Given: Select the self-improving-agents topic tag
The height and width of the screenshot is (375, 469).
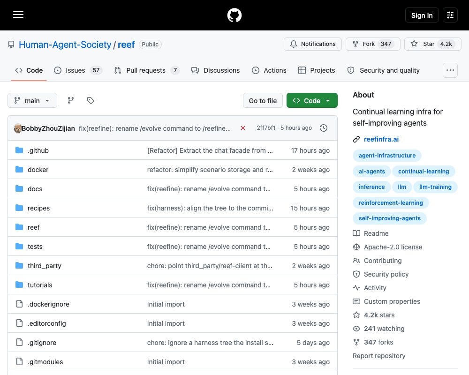Looking at the screenshot, I should (389, 218).
